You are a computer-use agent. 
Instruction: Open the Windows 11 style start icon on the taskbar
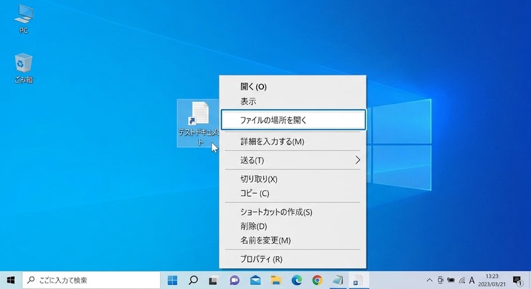pos(173,280)
